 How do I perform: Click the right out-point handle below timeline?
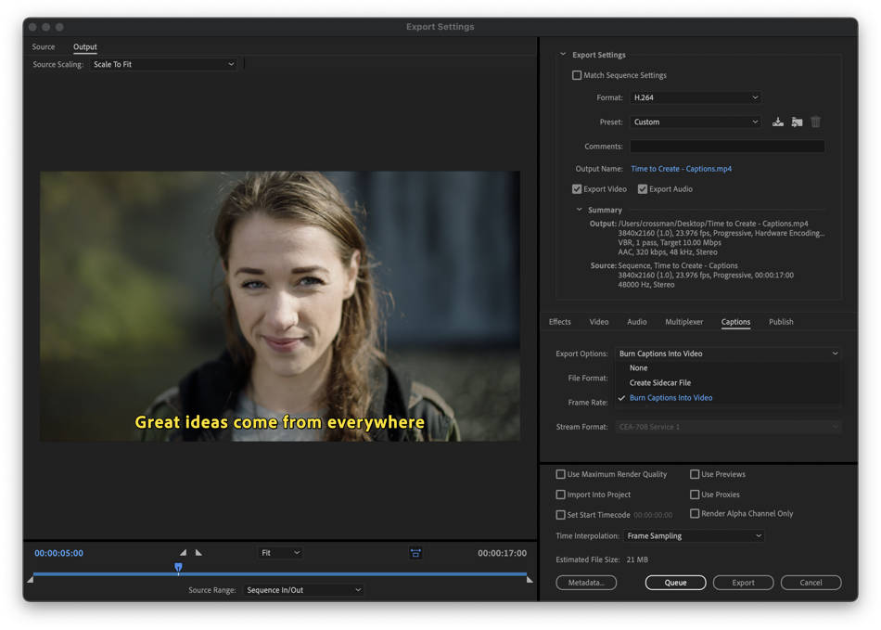(x=530, y=579)
